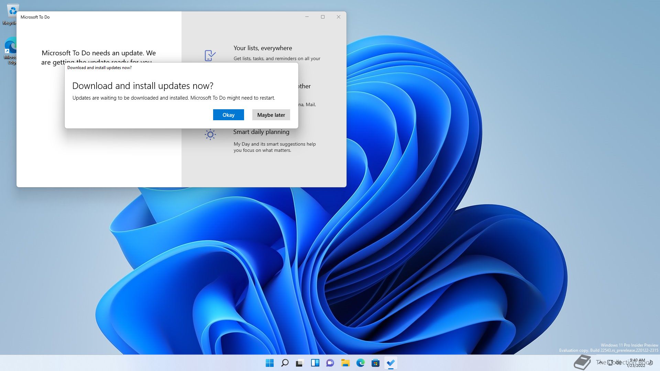Close the Microsoft To Do window
Image resolution: width=660 pixels, height=371 pixels.
(x=339, y=17)
